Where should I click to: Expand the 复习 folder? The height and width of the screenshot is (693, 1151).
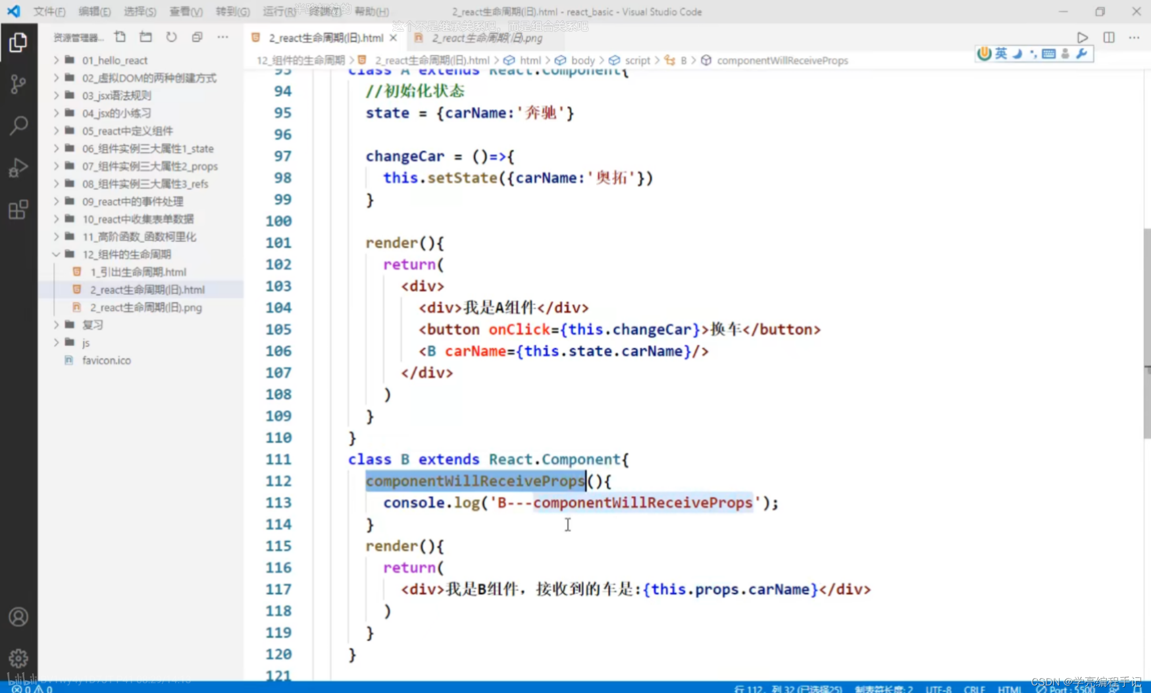[x=141, y=325]
